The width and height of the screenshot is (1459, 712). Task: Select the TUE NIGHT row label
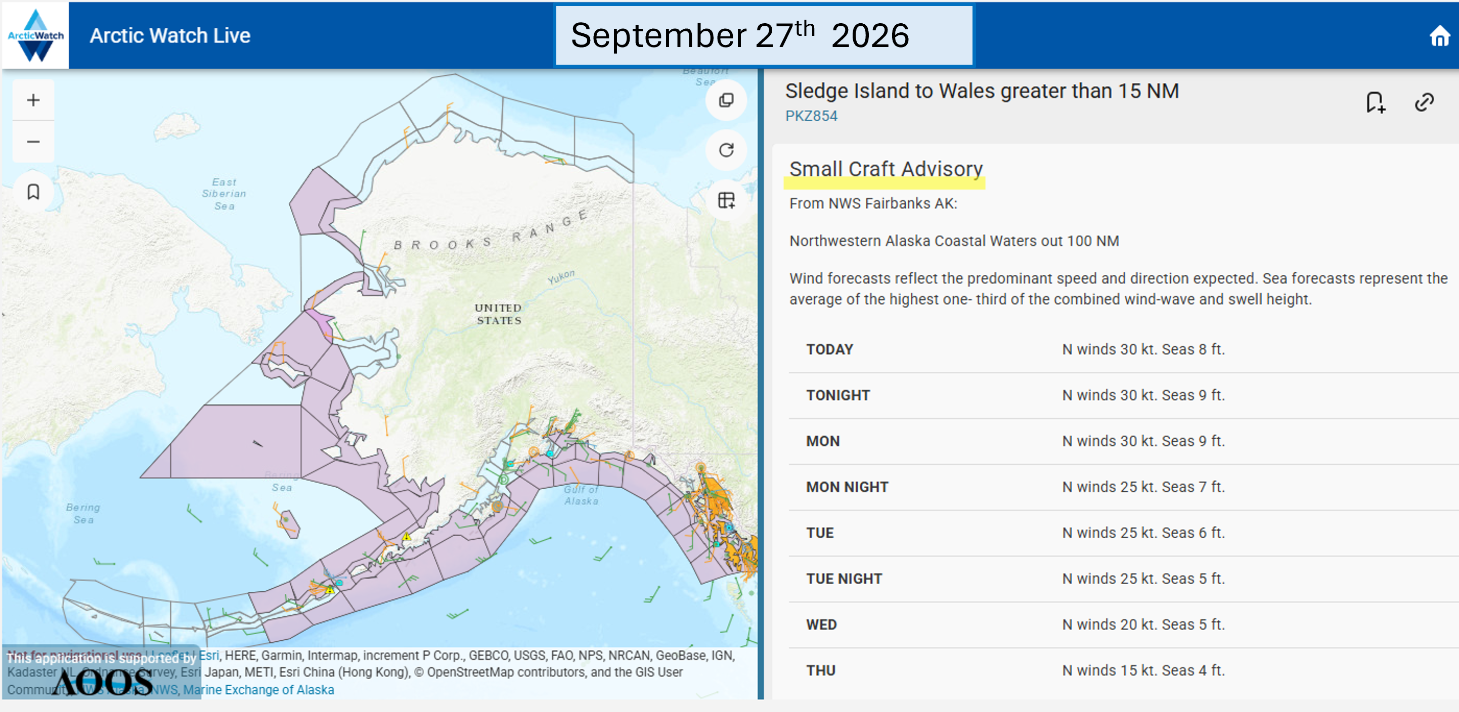(844, 579)
